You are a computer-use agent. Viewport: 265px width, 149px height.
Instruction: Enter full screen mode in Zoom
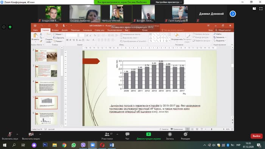[261, 9]
